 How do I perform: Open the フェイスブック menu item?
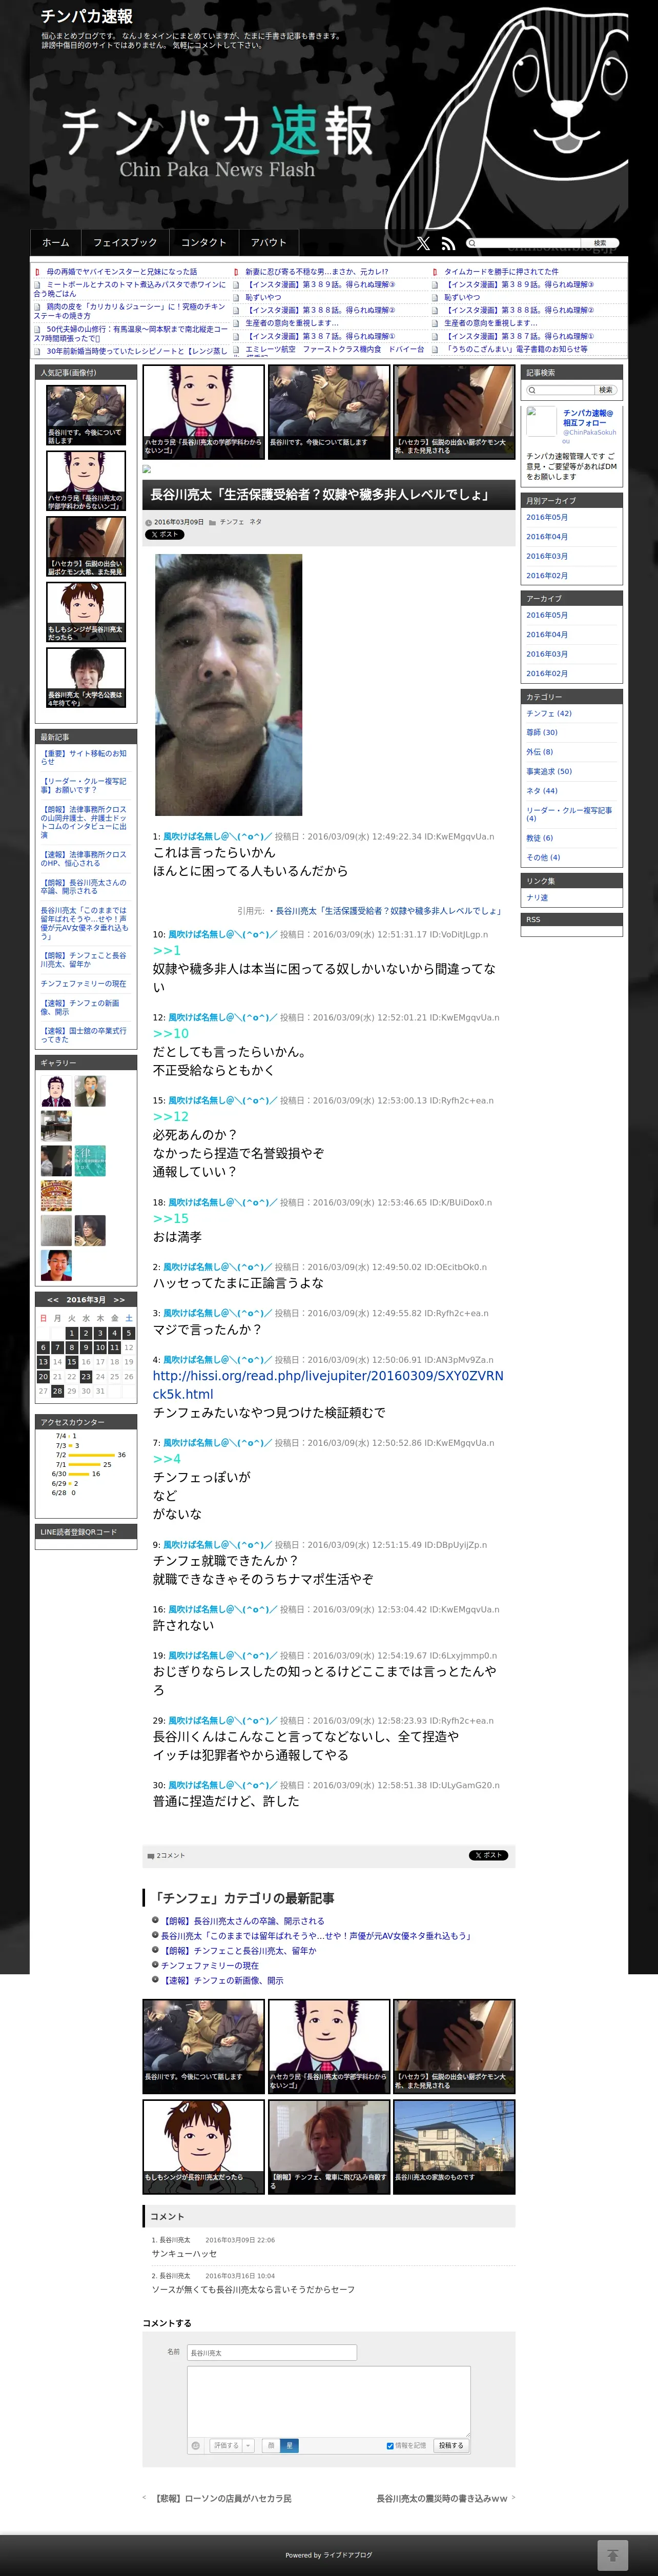pyautogui.click(x=125, y=242)
